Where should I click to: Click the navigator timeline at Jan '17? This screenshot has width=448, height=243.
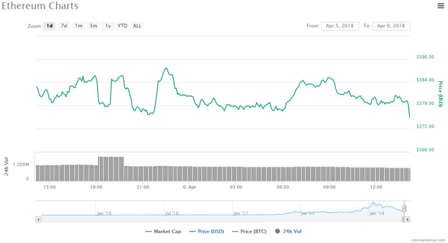[x=241, y=213]
